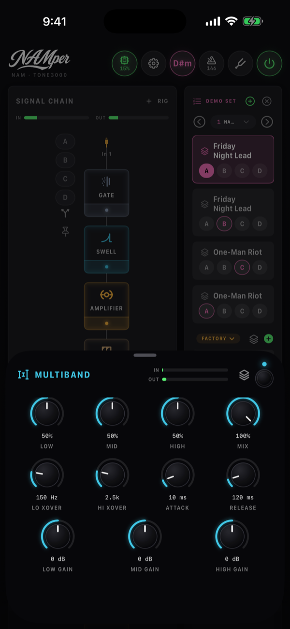This screenshot has height=629, width=290.
Task: Click the layers icon beside FACTORY
Action: tap(254, 339)
